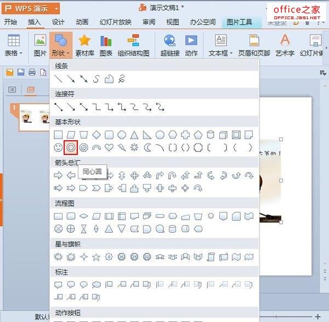The width and height of the screenshot is (329, 322).
Task: Insert the smiley face shape
Action: [58, 147]
